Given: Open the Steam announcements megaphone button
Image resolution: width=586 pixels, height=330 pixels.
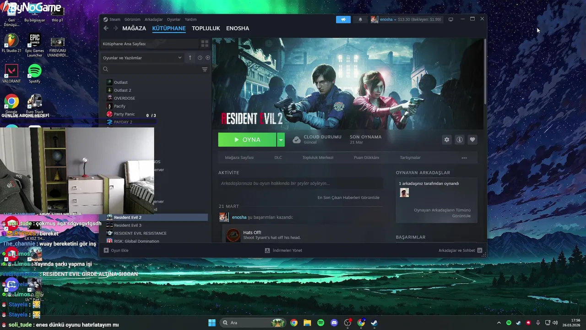Looking at the screenshot, I should pos(343,19).
